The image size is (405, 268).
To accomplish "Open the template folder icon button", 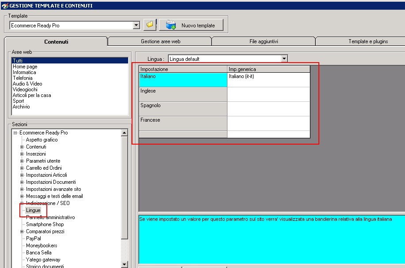I will tap(150, 25).
